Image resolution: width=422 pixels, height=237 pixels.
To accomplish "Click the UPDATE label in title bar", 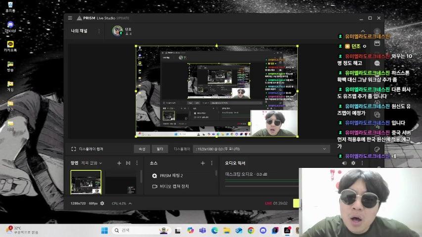I will click(x=123, y=18).
